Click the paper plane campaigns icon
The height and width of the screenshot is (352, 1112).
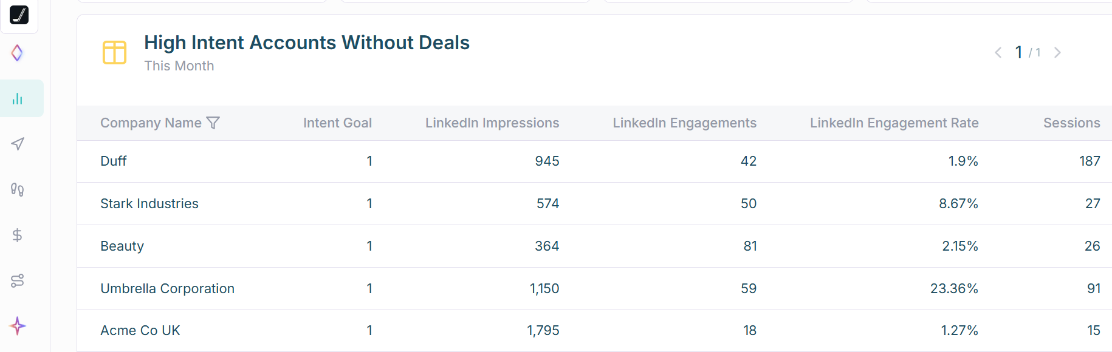[18, 144]
